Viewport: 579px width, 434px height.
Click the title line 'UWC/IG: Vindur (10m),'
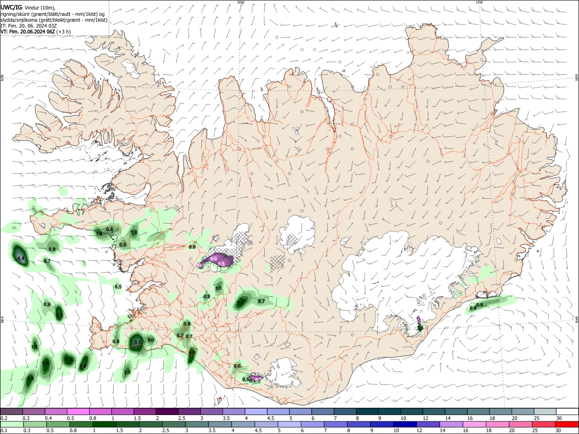pos(28,8)
